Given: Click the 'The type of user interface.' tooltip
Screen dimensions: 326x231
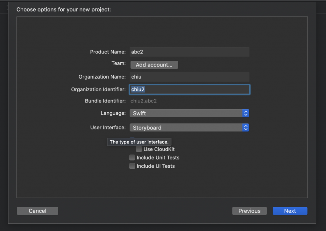Looking at the screenshot, I should click(x=139, y=142).
